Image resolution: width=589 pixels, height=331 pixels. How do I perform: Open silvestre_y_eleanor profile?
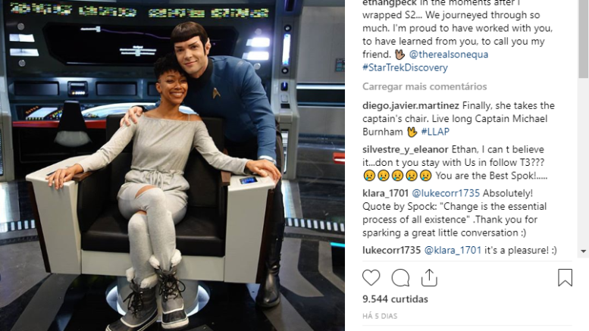(406, 150)
